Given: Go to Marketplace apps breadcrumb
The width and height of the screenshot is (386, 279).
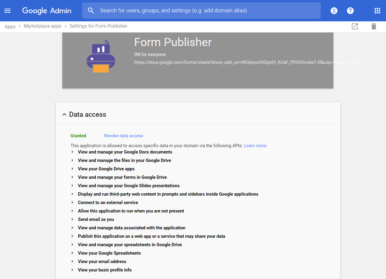Looking at the screenshot, I should coord(42,26).
